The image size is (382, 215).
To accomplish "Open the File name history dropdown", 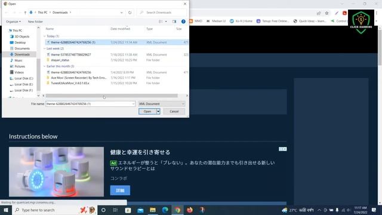I will (133, 104).
